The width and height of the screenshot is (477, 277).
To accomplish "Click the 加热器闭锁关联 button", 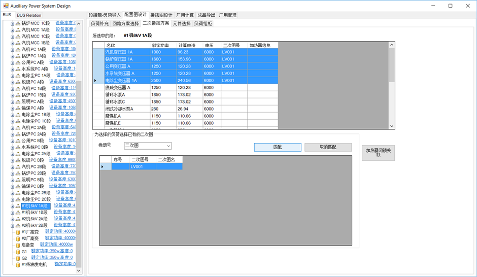I will click(x=378, y=153).
